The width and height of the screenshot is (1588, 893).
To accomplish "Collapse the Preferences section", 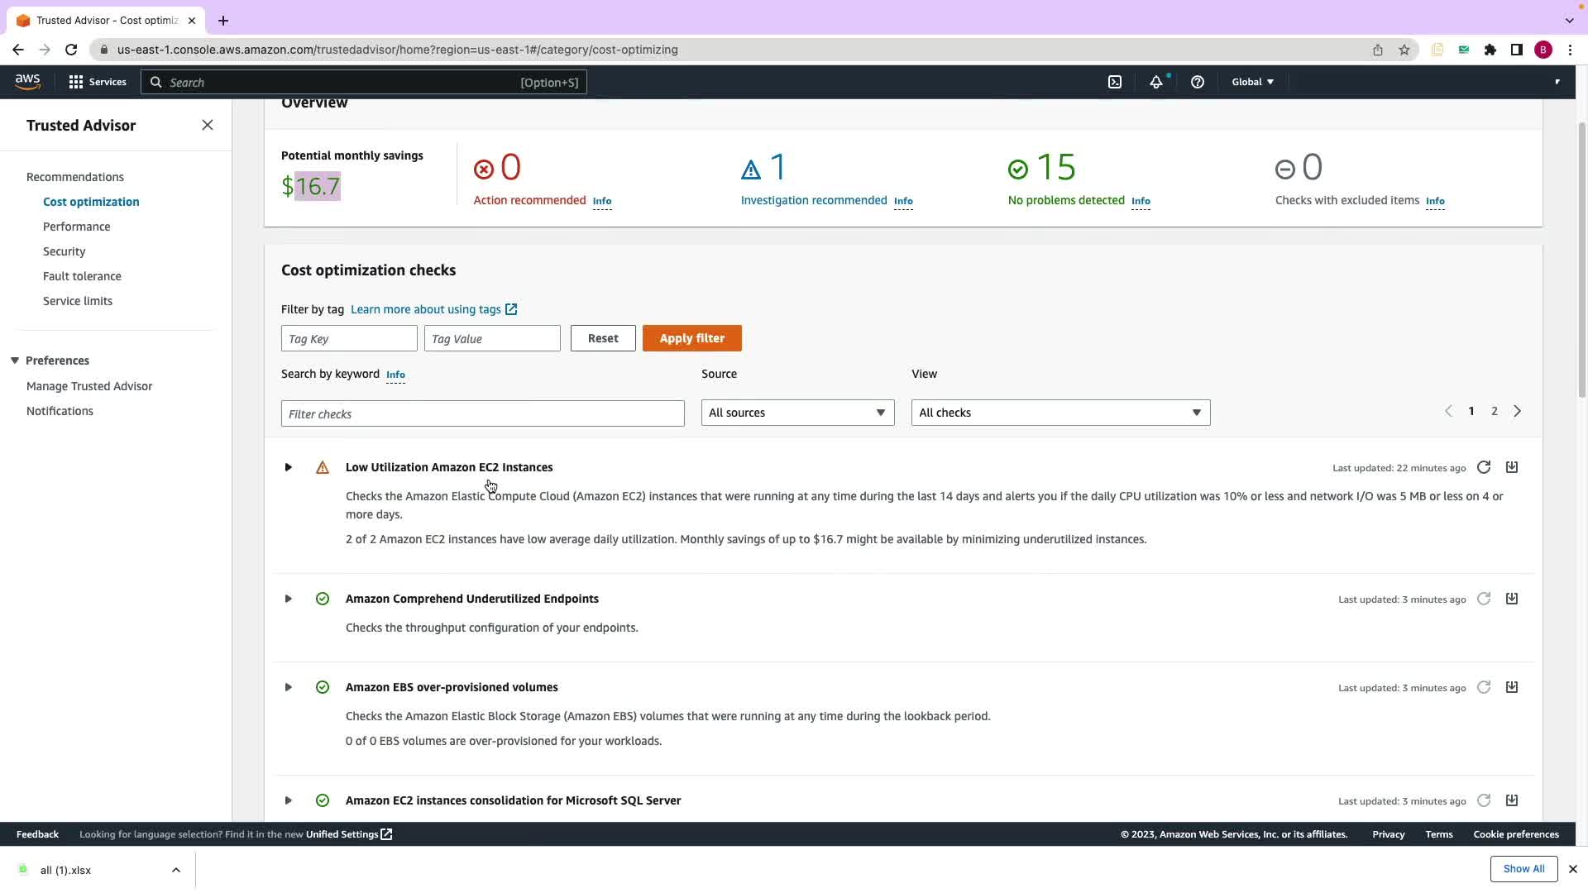I will coord(15,361).
